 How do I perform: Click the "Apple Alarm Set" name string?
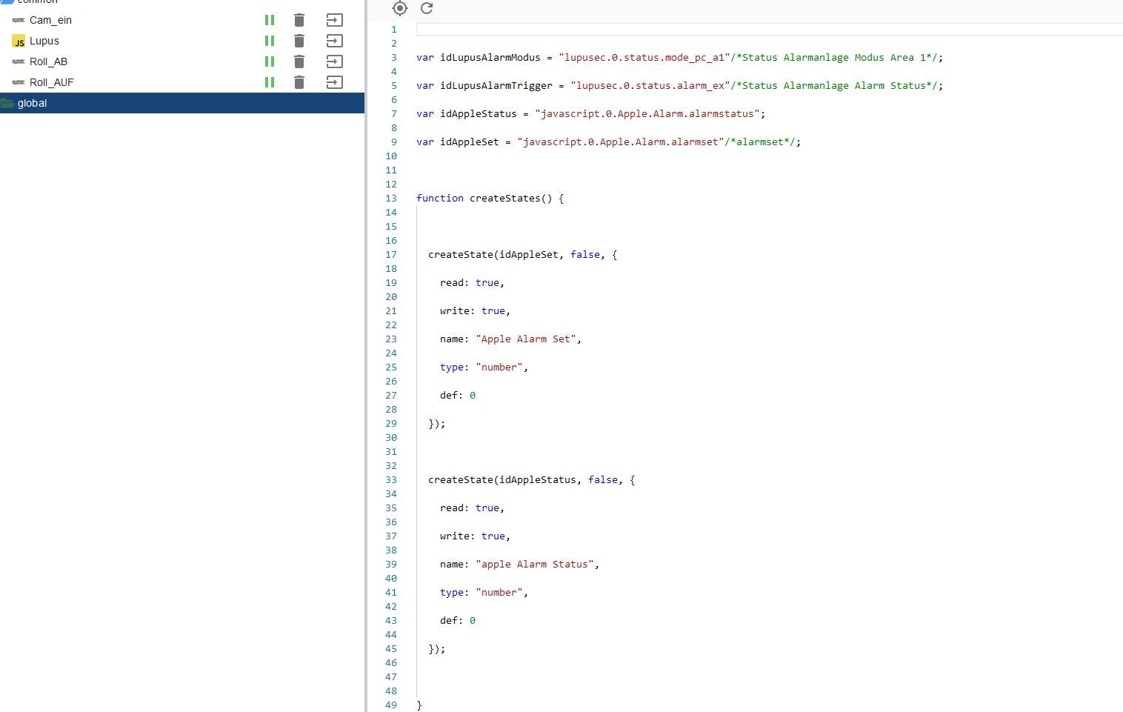[x=526, y=339]
